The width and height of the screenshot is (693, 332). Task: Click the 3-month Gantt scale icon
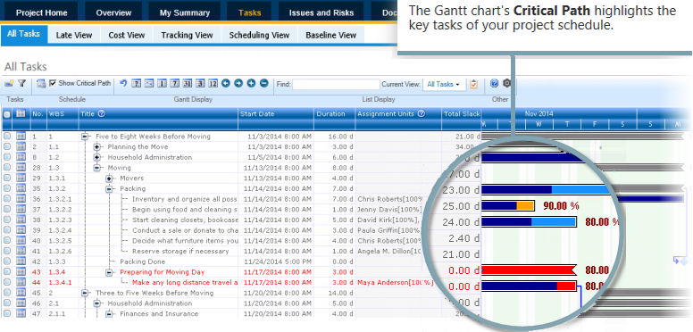click(200, 83)
